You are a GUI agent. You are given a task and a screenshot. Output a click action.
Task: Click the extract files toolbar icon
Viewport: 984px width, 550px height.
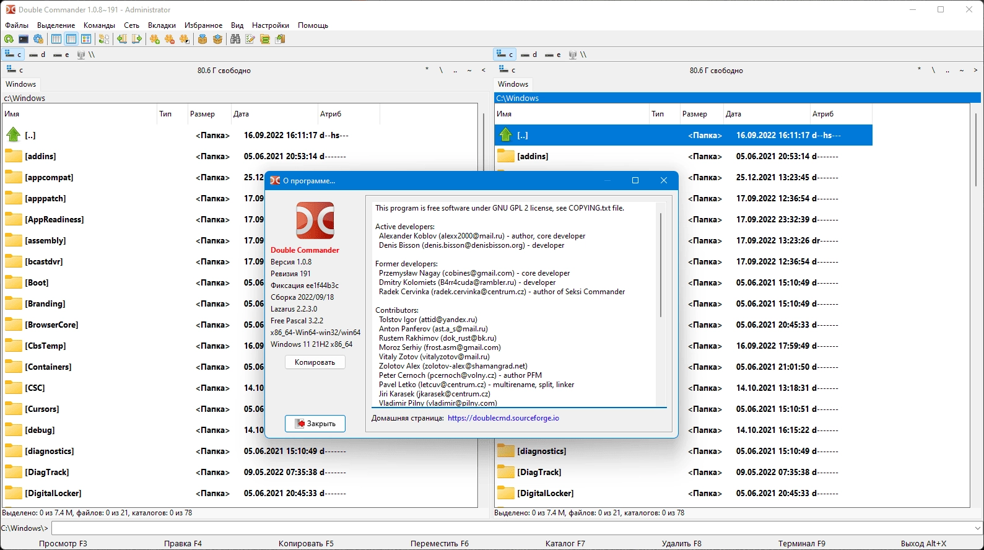(217, 39)
